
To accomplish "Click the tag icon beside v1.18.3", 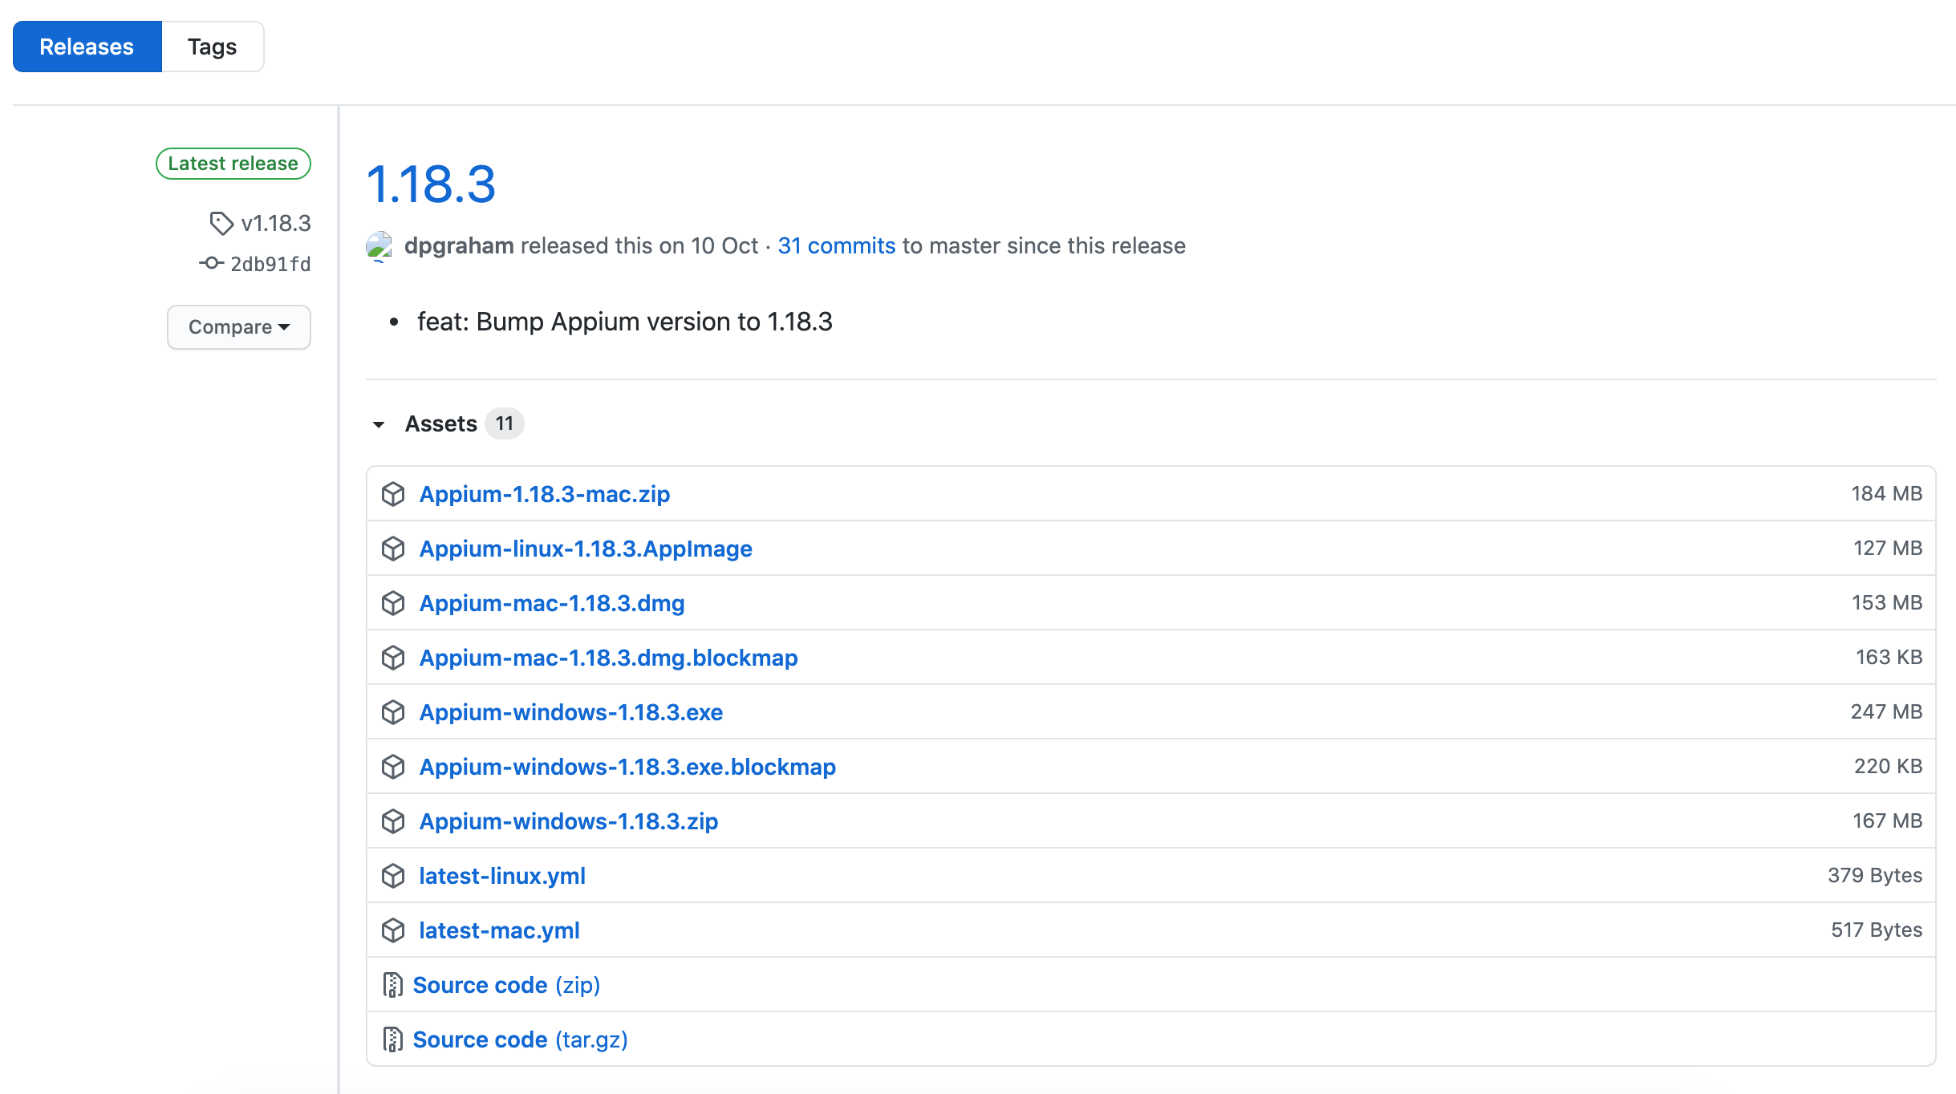I will coord(221,223).
